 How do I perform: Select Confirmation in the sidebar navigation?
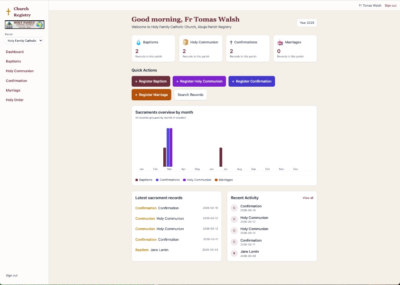16,80
